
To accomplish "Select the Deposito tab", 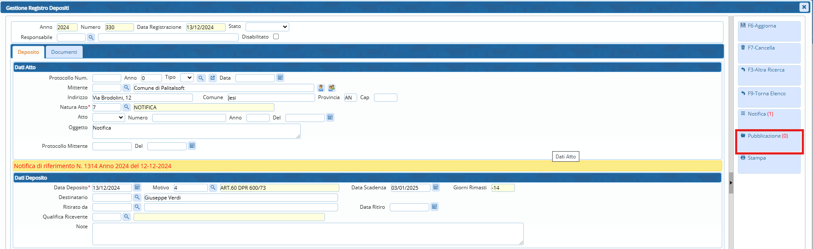I will point(28,52).
